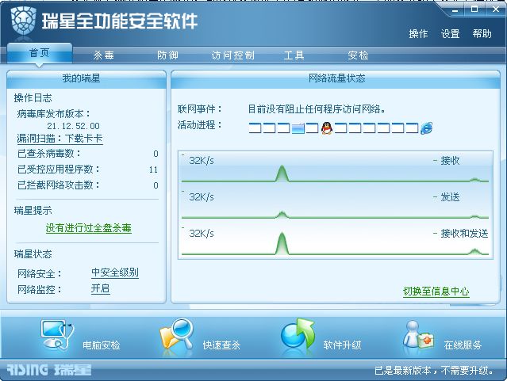
Task: Click the 32K/s value in the 发送 graph
Action: (x=202, y=197)
